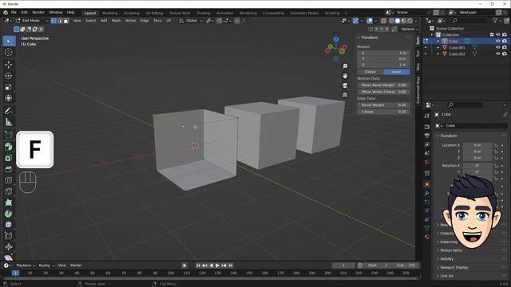Open the Edit Mode dropdown
The width and height of the screenshot is (511, 287).
pyautogui.click(x=32, y=21)
